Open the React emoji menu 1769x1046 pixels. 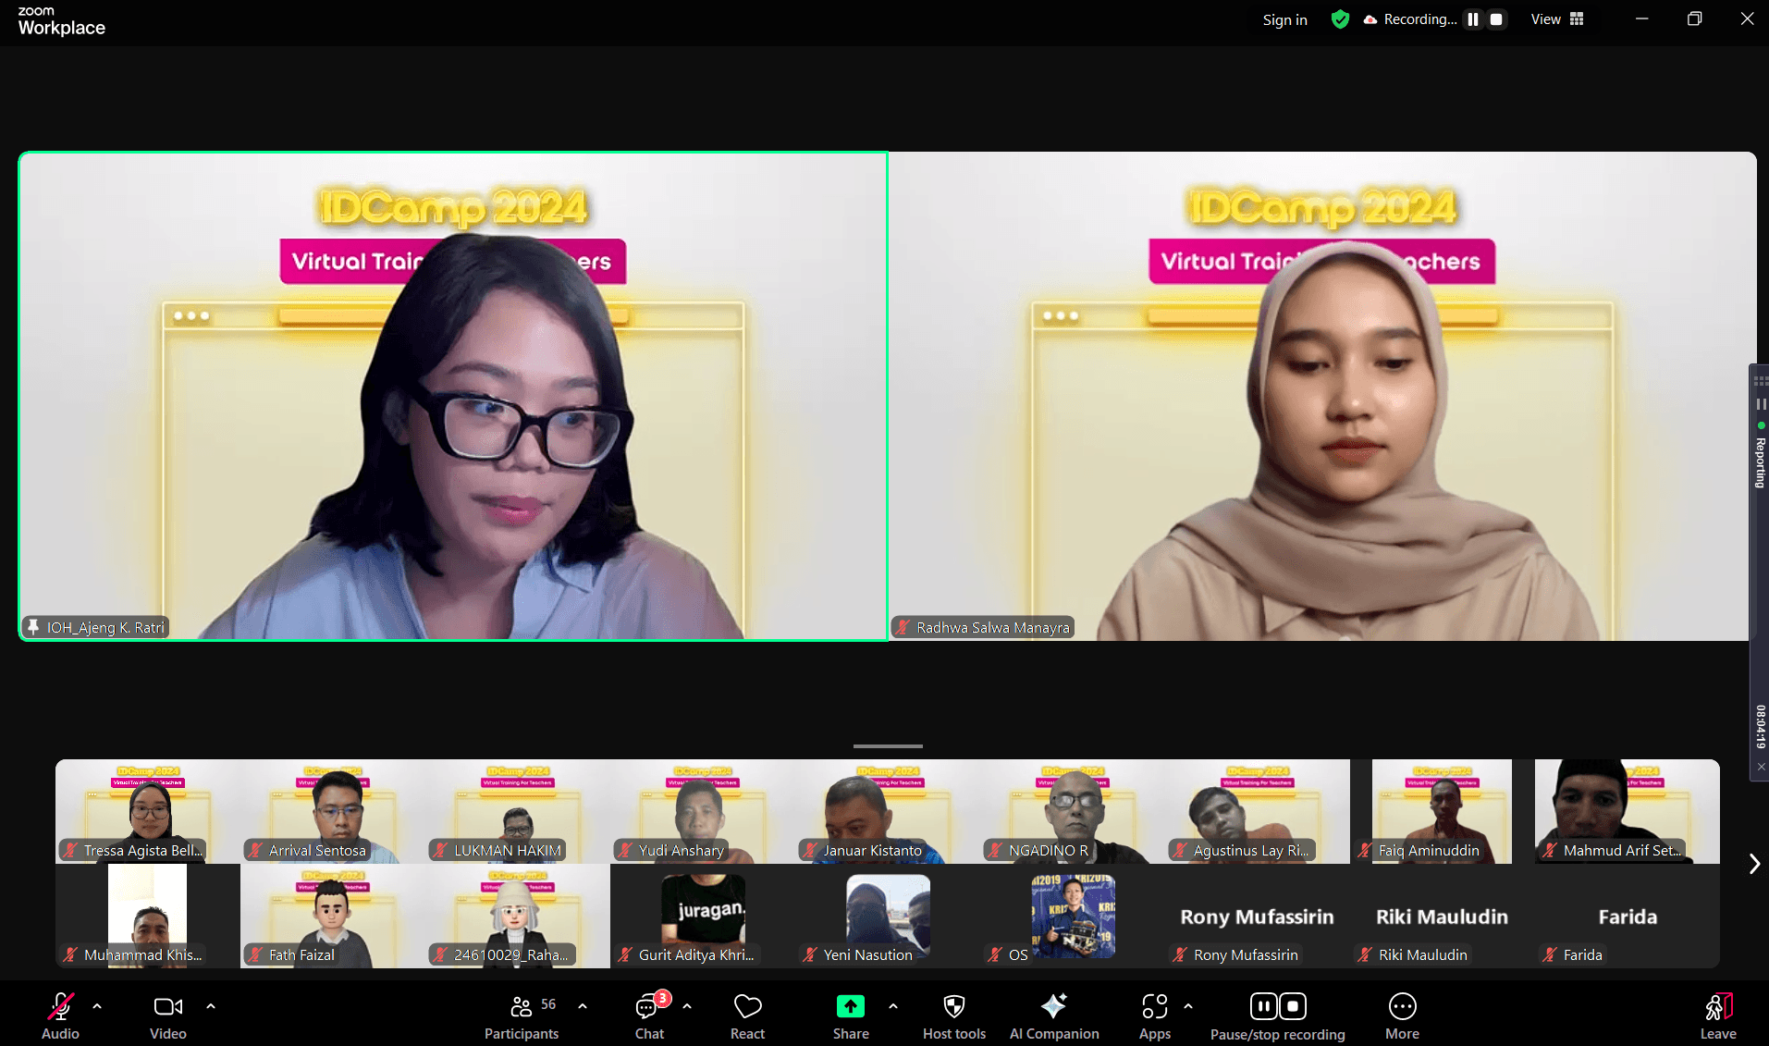747,1015
